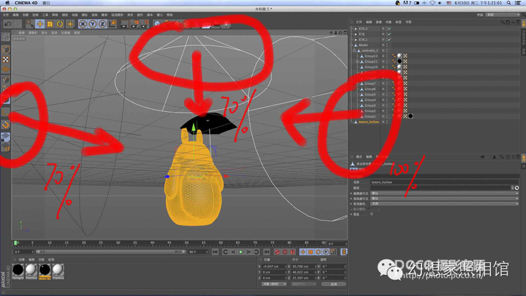Click Render to Picture Viewer icon
This screenshot has height=296, width=526.
134,24
